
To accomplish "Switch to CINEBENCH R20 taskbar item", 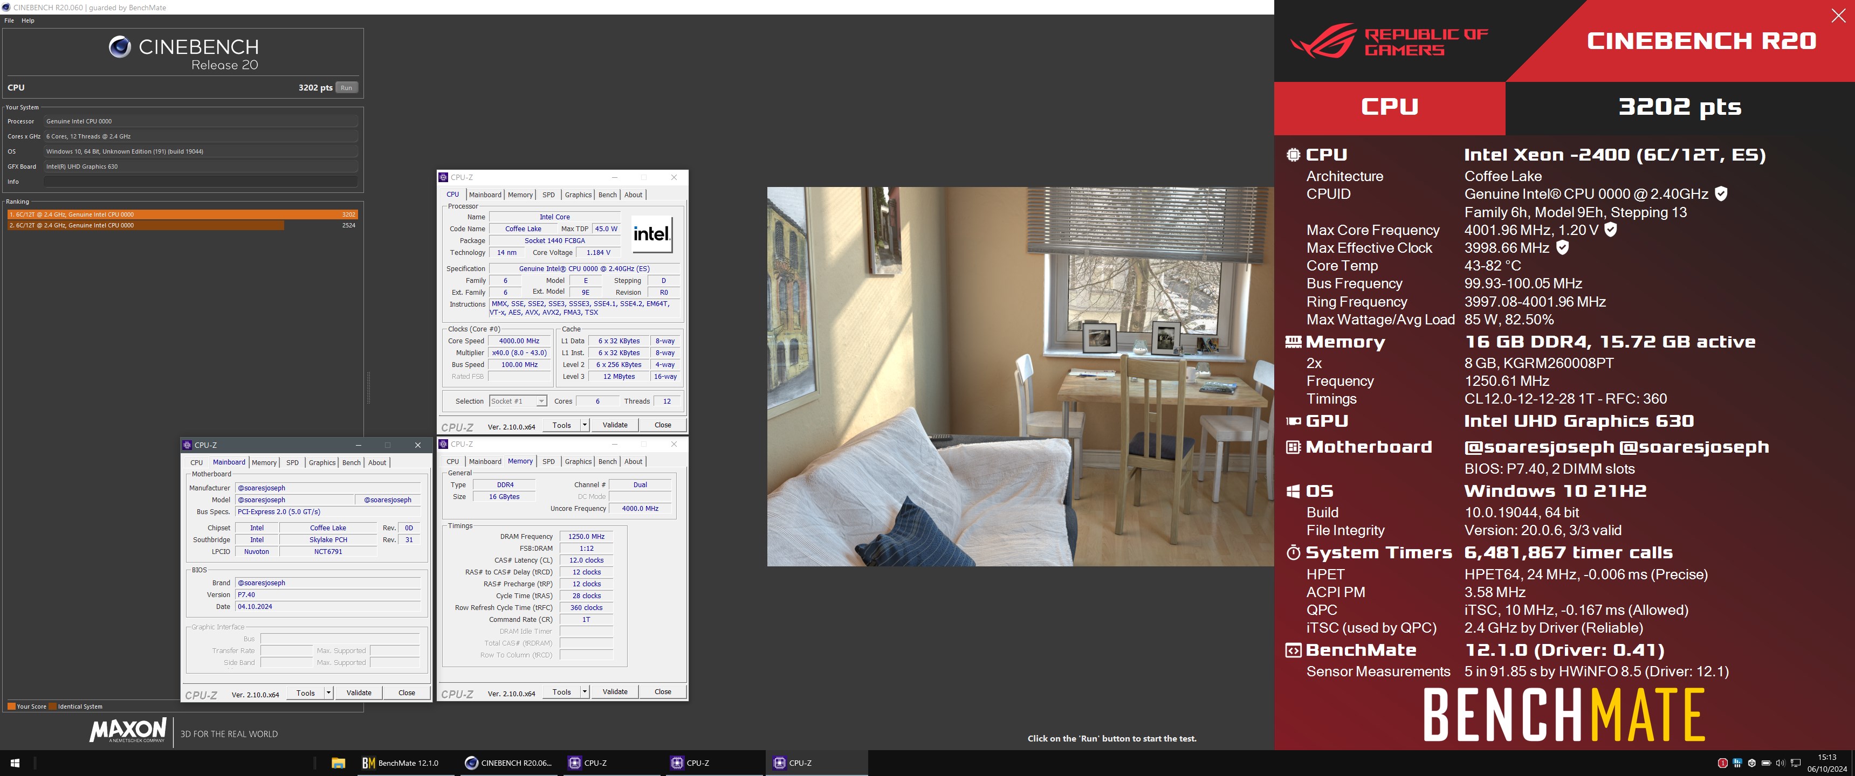I will [x=510, y=763].
